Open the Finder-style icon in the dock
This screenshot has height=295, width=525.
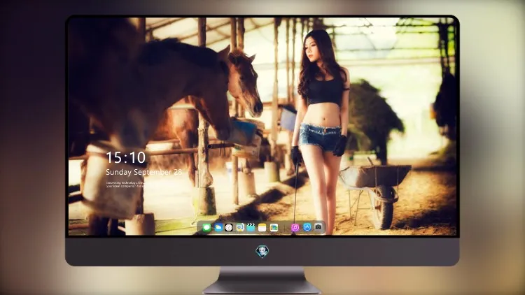(x=239, y=228)
